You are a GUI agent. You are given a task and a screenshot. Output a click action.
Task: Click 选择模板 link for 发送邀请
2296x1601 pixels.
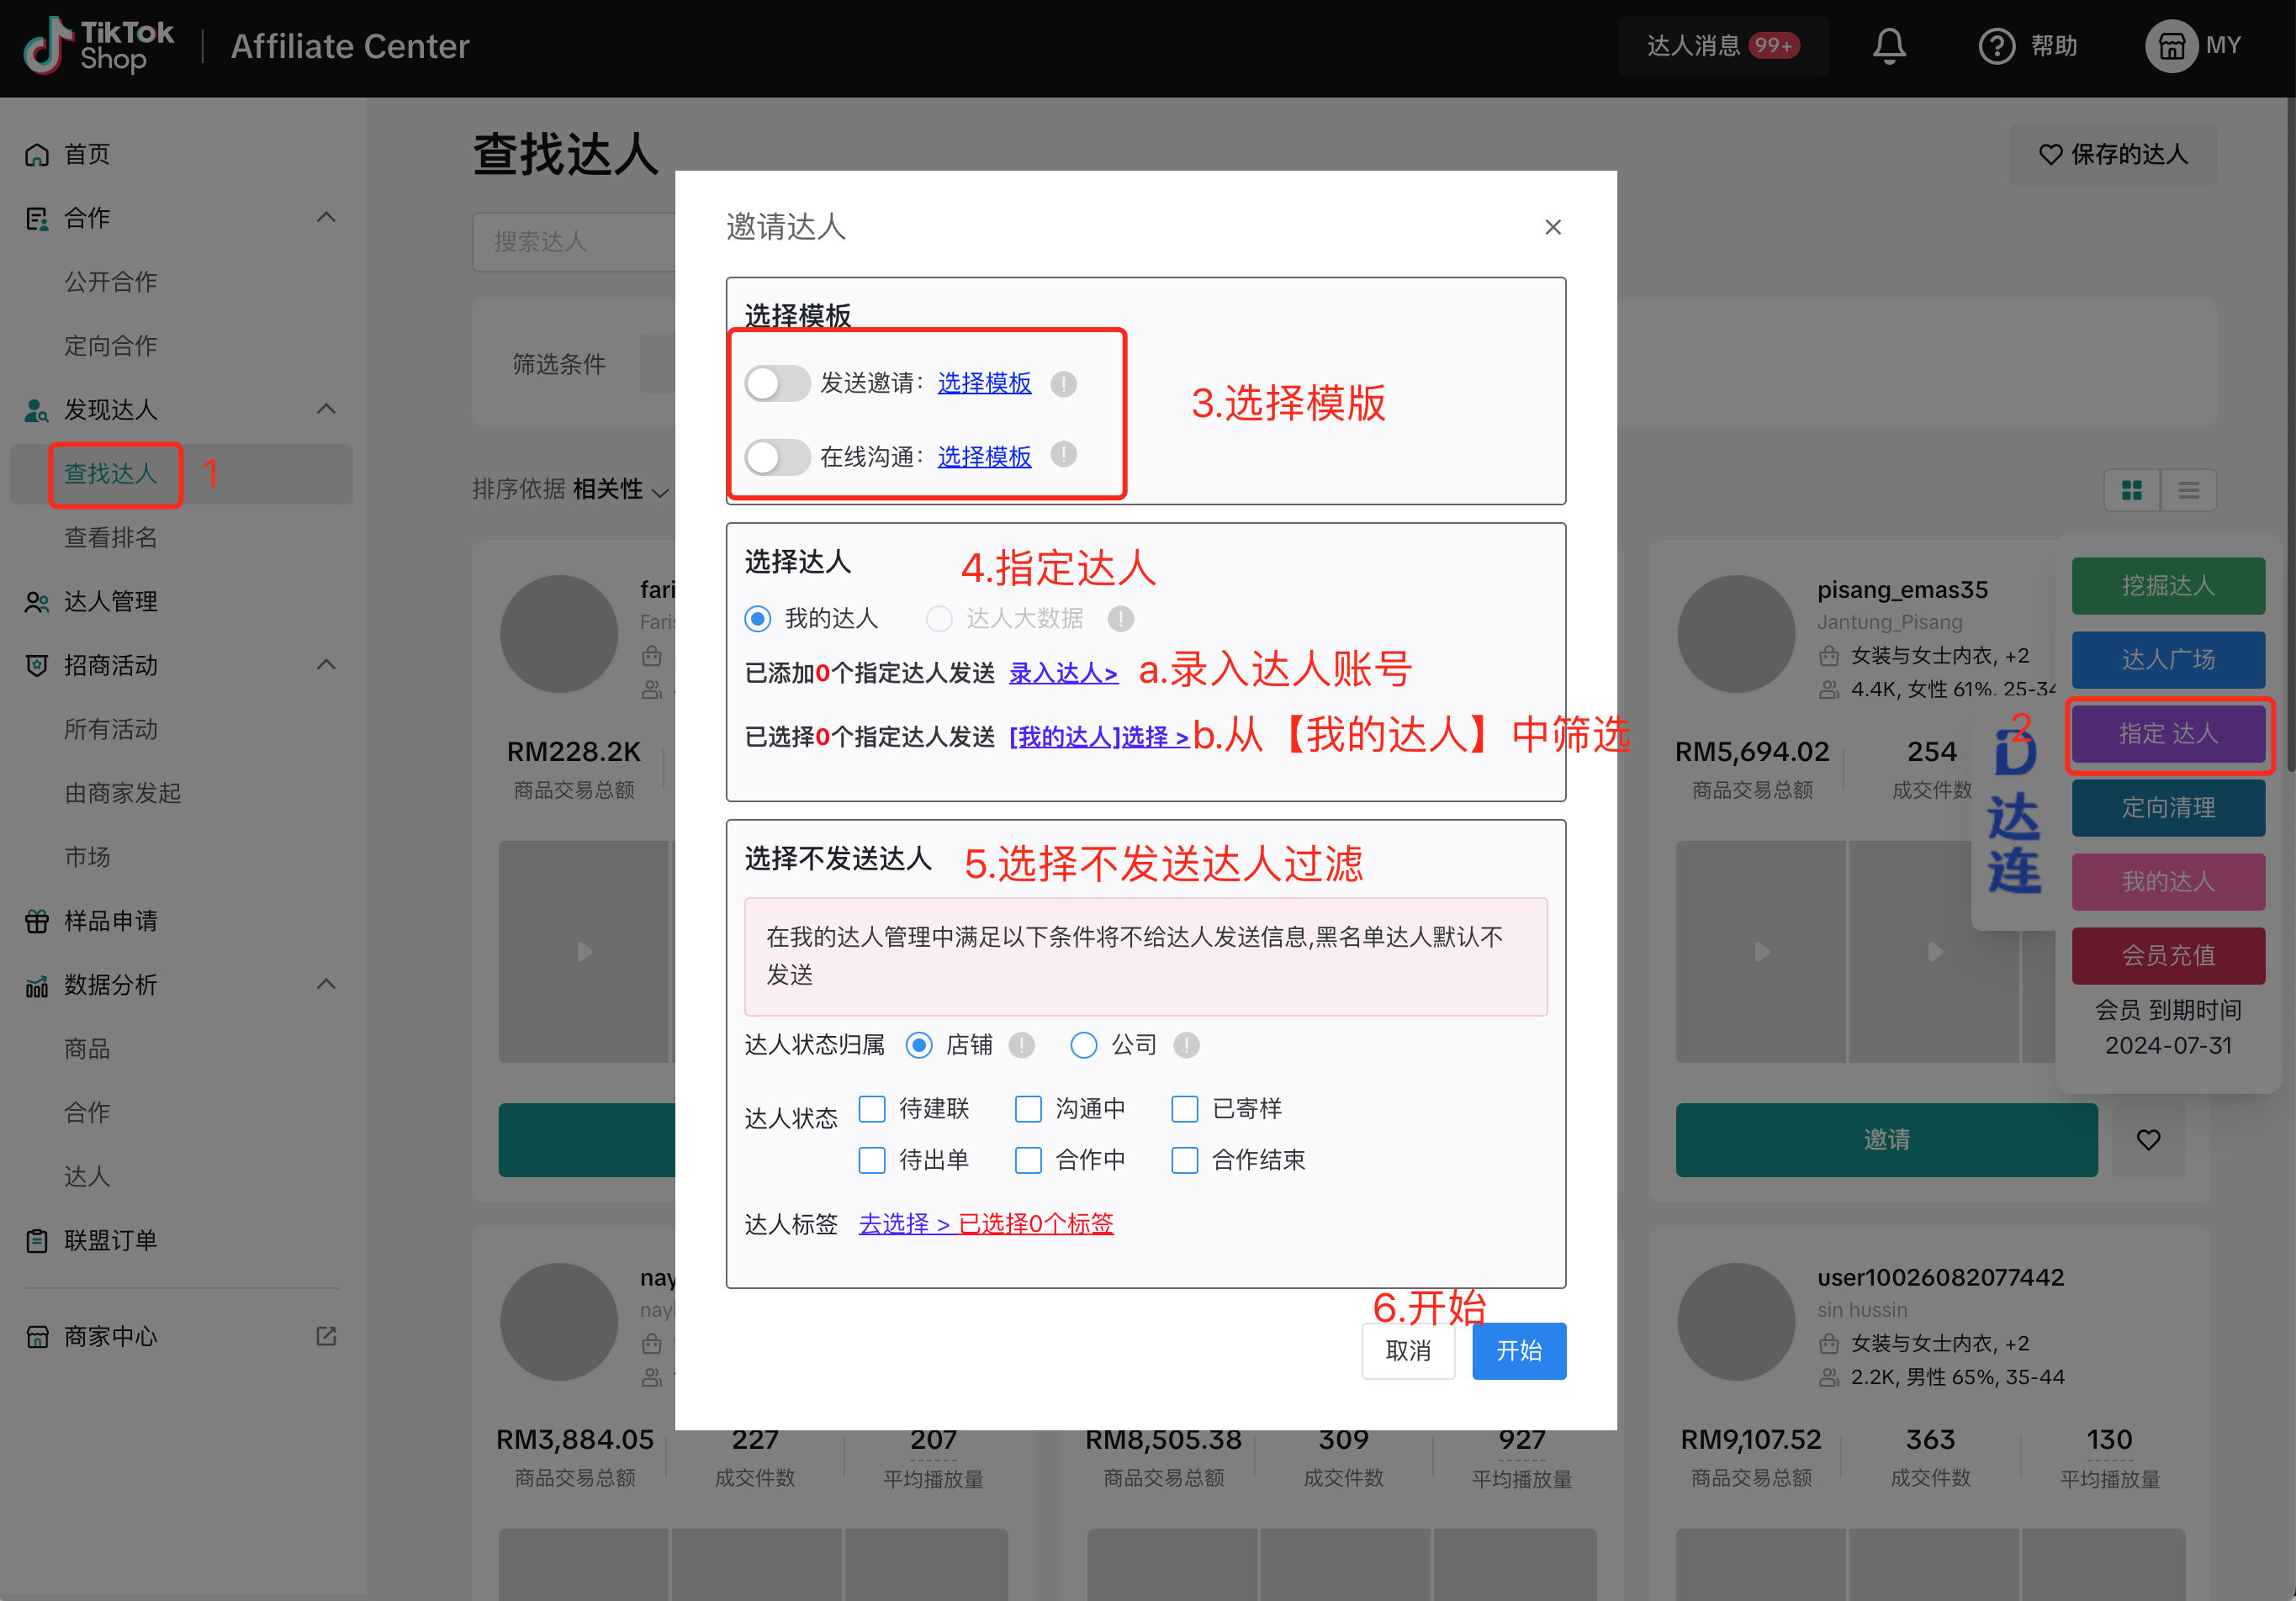point(984,383)
